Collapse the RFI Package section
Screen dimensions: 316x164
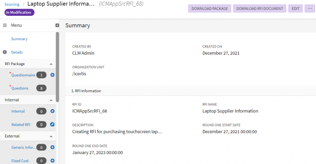tap(51, 64)
